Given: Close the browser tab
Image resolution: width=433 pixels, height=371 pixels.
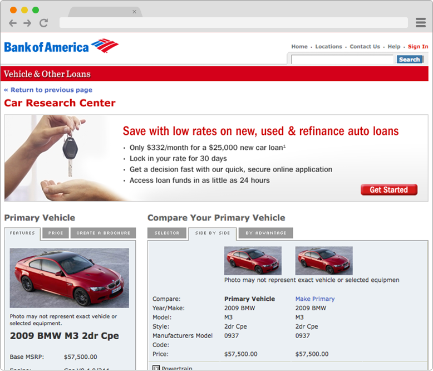Looking at the screenshot, I should (134, 12).
